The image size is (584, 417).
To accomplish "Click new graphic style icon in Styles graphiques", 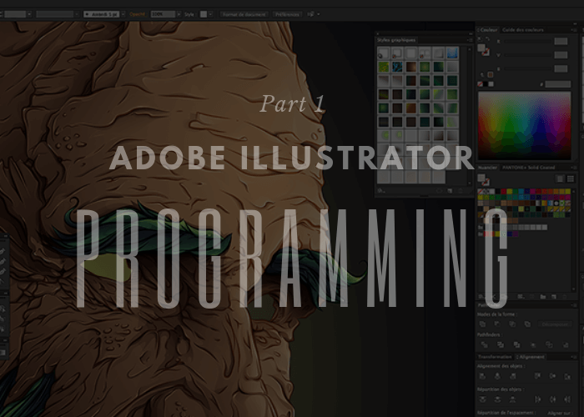I will (x=450, y=191).
